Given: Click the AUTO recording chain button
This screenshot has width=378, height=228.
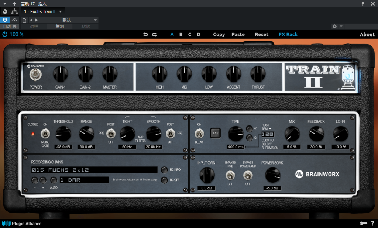Looking at the screenshot, I should (x=54, y=180).
